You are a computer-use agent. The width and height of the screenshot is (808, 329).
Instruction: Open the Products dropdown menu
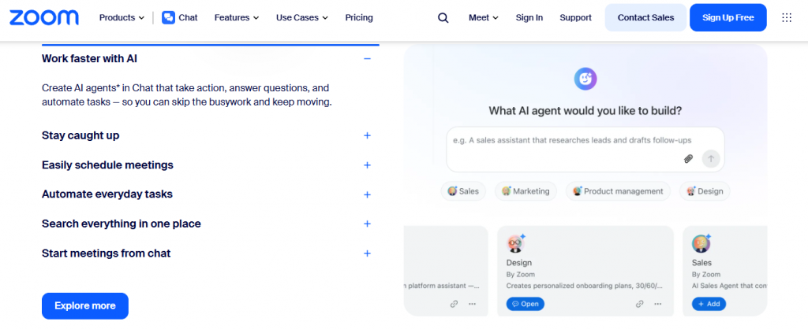pyautogui.click(x=122, y=17)
